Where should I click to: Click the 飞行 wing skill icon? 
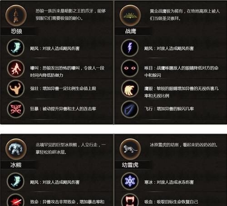coord(130,109)
